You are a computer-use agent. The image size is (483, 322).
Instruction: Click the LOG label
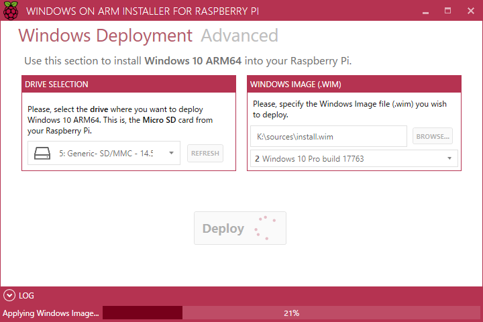coord(26,295)
